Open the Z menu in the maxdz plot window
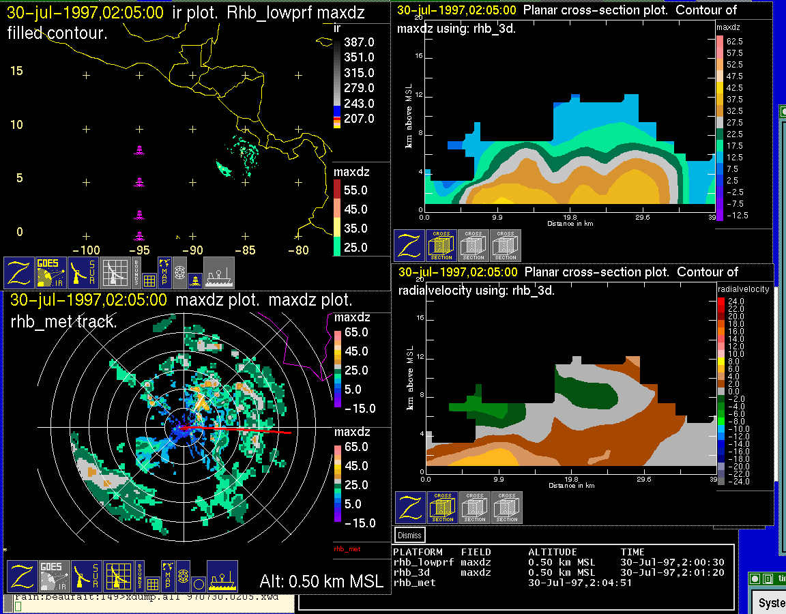The height and width of the screenshot is (614, 786). click(x=22, y=576)
